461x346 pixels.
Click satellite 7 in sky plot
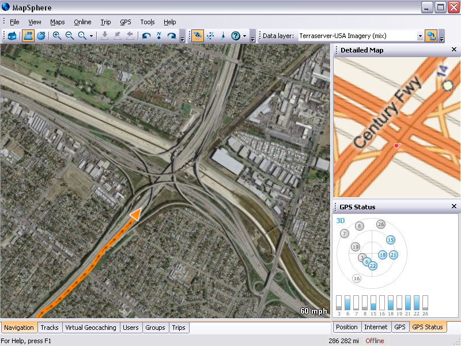344,234
